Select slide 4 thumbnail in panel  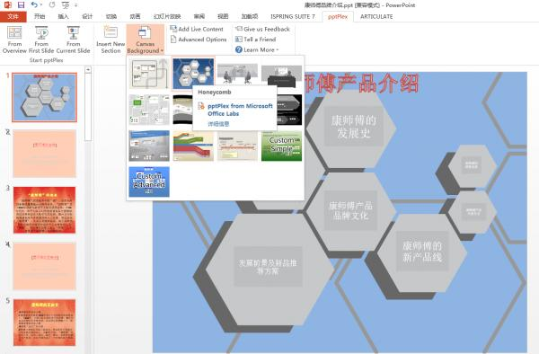tap(44, 266)
